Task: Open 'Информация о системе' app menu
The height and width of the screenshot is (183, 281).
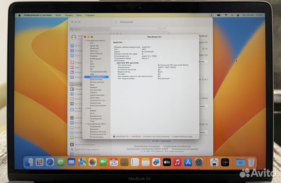Action: (x=38, y=15)
